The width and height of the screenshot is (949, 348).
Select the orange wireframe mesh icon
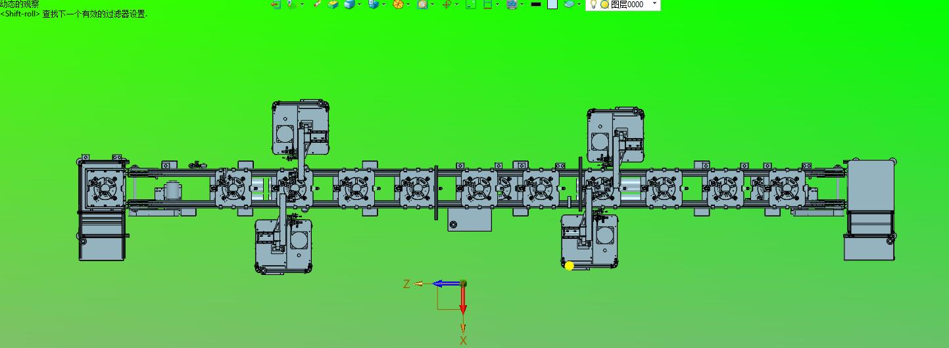pos(398,4)
